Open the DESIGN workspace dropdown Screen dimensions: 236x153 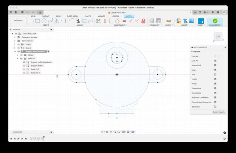coord(18,21)
